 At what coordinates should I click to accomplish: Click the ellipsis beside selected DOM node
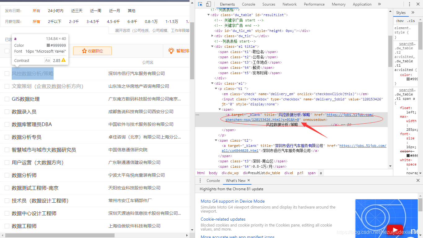click(x=198, y=115)
